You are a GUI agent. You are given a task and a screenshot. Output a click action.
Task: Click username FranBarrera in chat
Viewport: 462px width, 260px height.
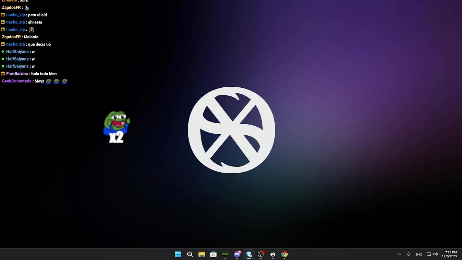17,74
